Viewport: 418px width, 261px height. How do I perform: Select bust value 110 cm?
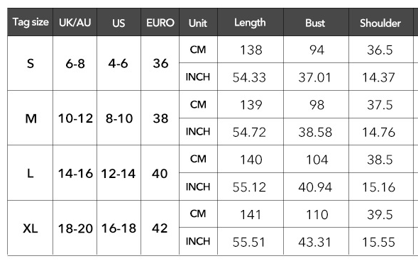316,214
